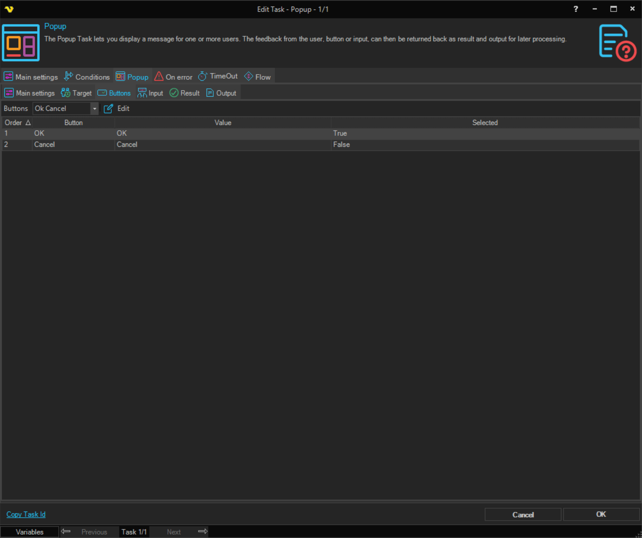Click the Selected column header
This screenshot has width=642, height=538.
pyautogui.click(x=485, y=123)
